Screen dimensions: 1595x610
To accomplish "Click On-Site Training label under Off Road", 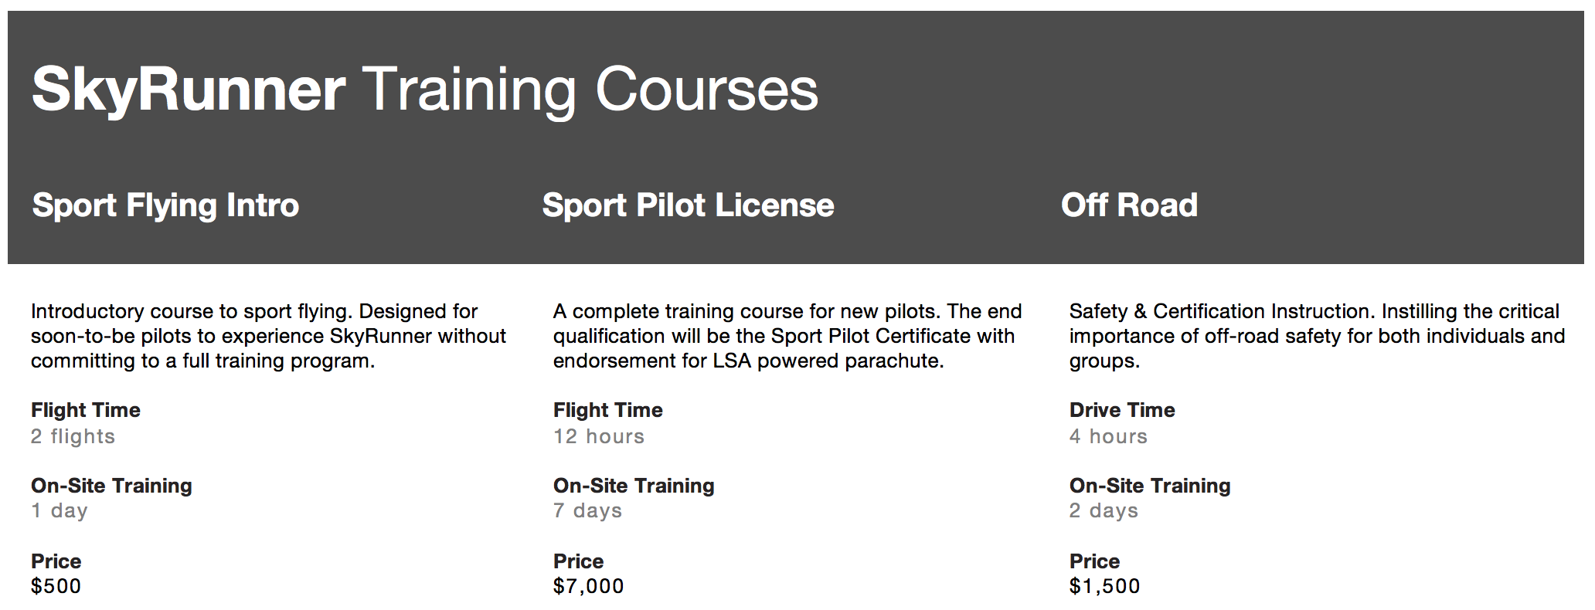I will 1150,486.
